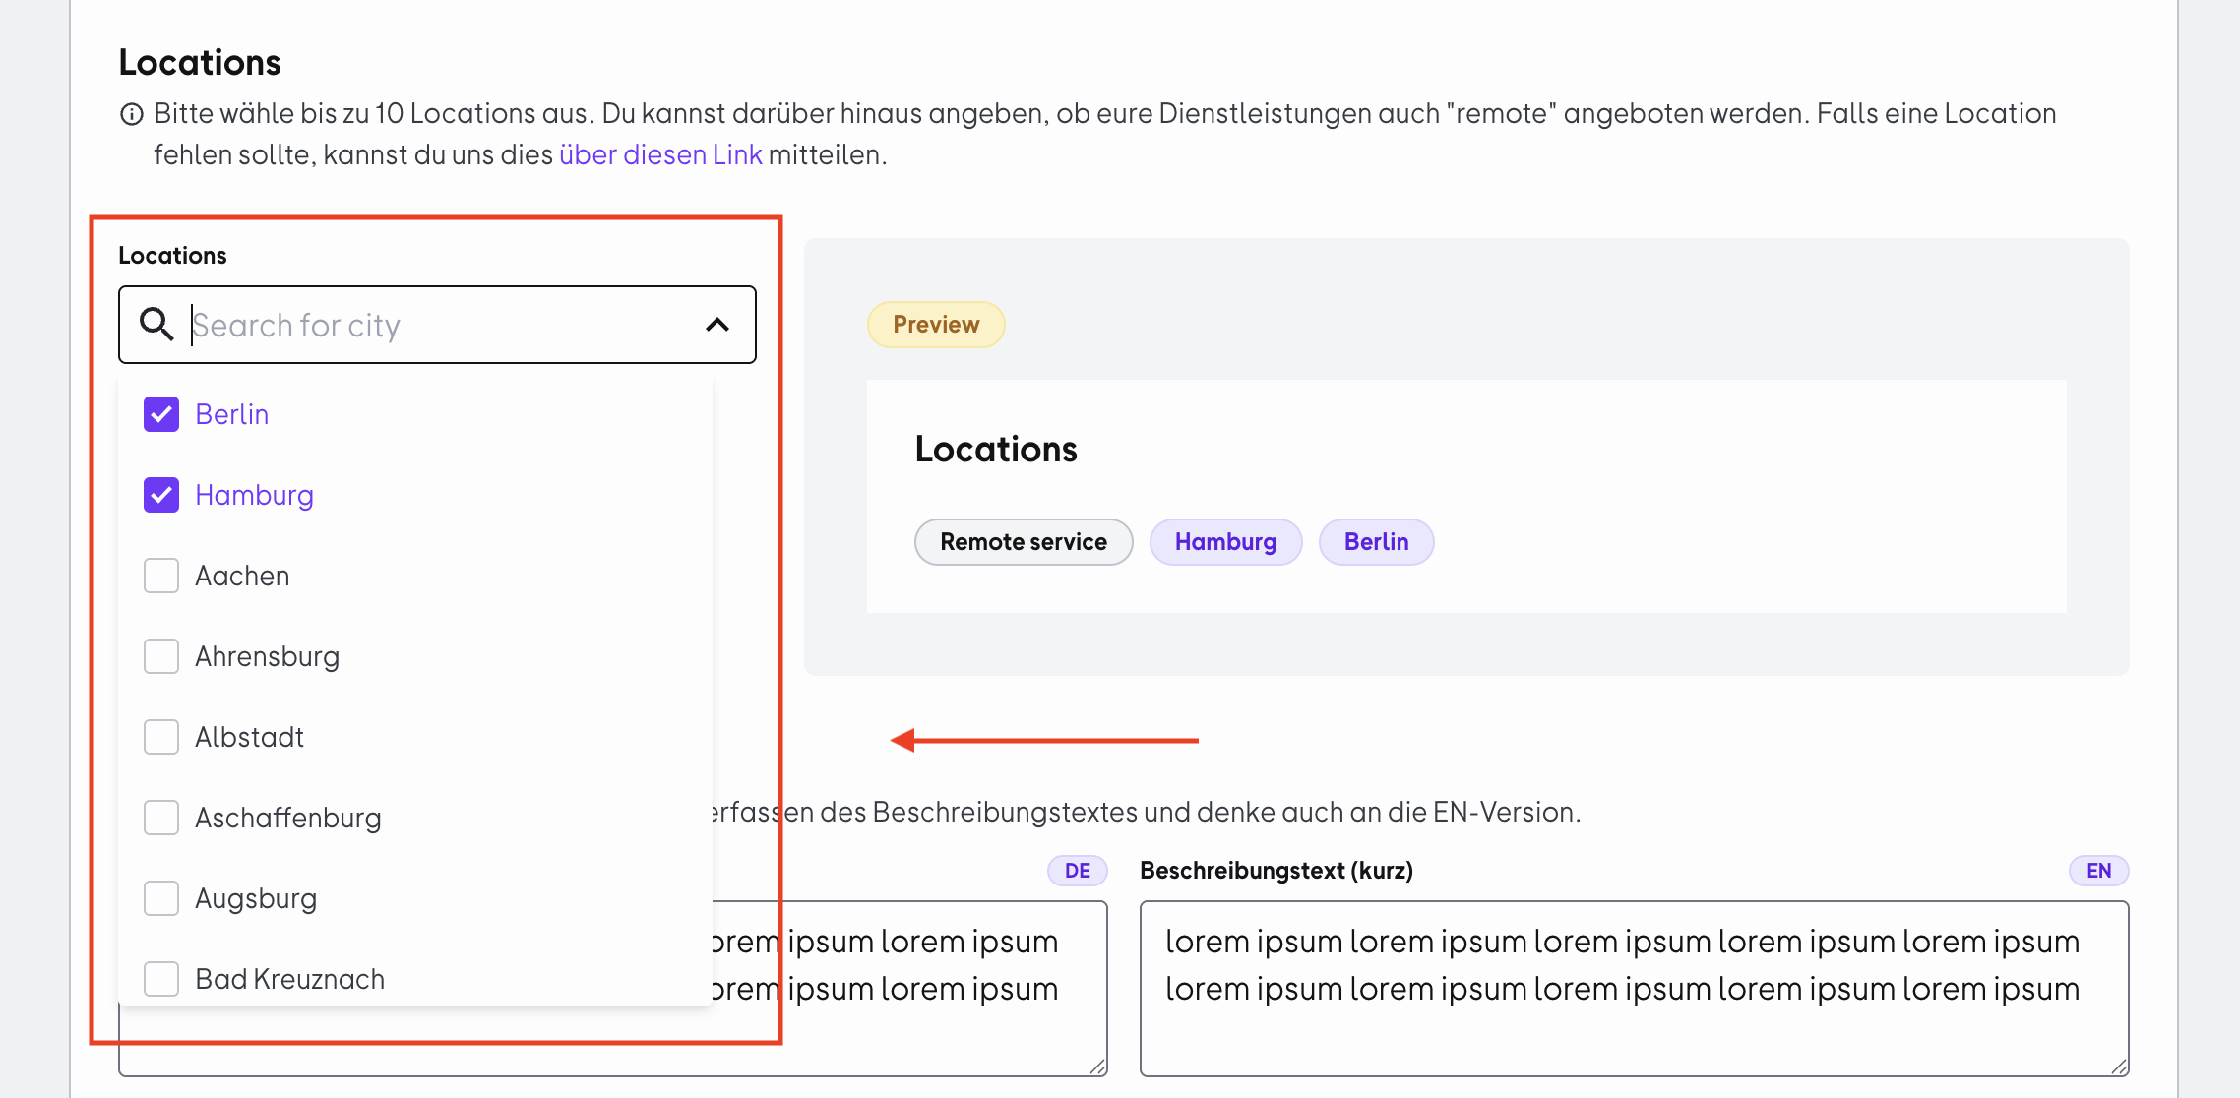Click the EN language badge

(2098, 871)
